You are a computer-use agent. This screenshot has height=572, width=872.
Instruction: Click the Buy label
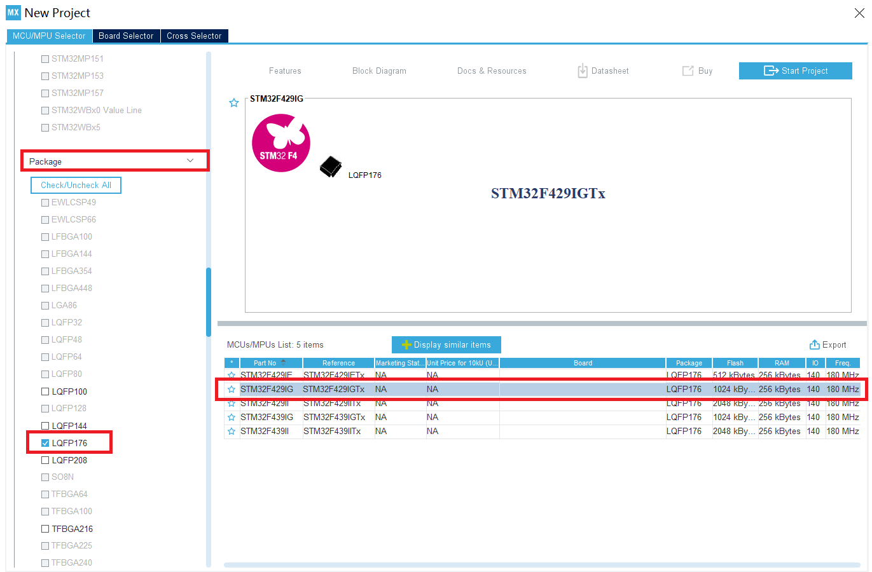pyautogui.click(x=705, y=71)
